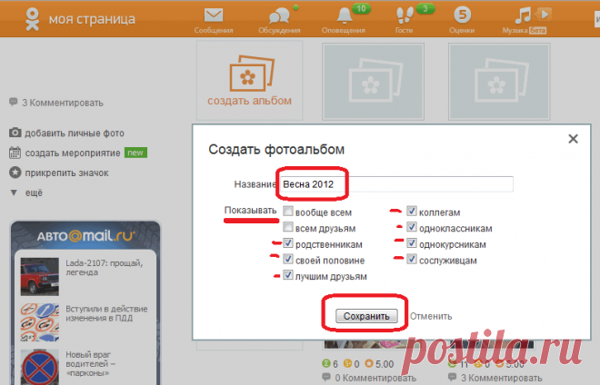Open Оповещения bell icon

click(x=345, y=15)
